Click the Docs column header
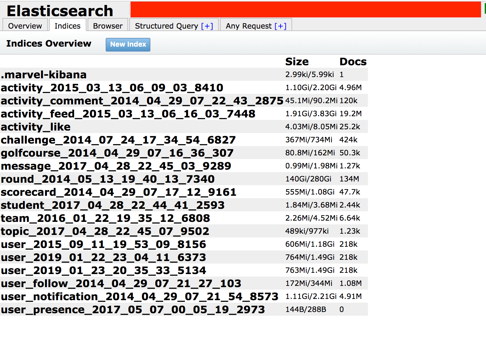This screenshot has width=486, height=353. coord(353,62)
